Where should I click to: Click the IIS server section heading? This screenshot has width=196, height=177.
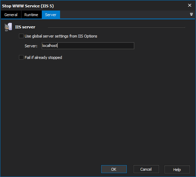pyautogui.click(x=25, y=27)
